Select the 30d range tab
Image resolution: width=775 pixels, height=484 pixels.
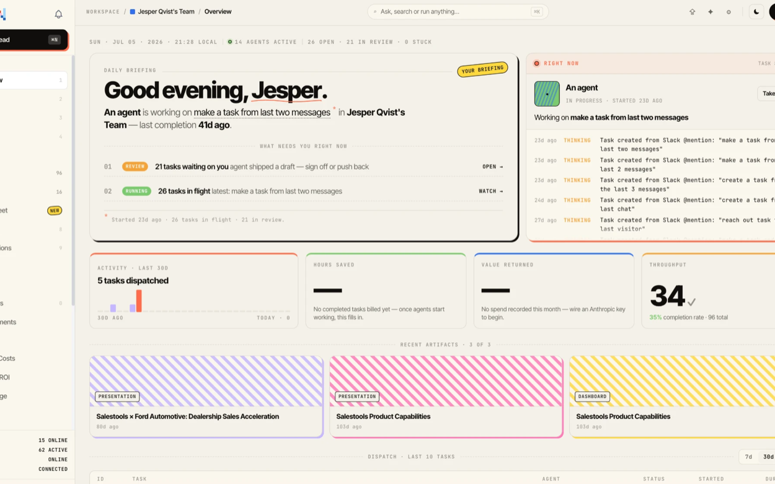(768, 457)
